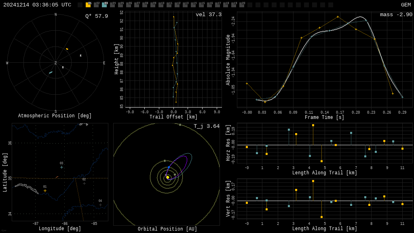The width and height of the screenshot is (414, 233).
Task: Click the GEM shower label
Action: coord(406,5)
